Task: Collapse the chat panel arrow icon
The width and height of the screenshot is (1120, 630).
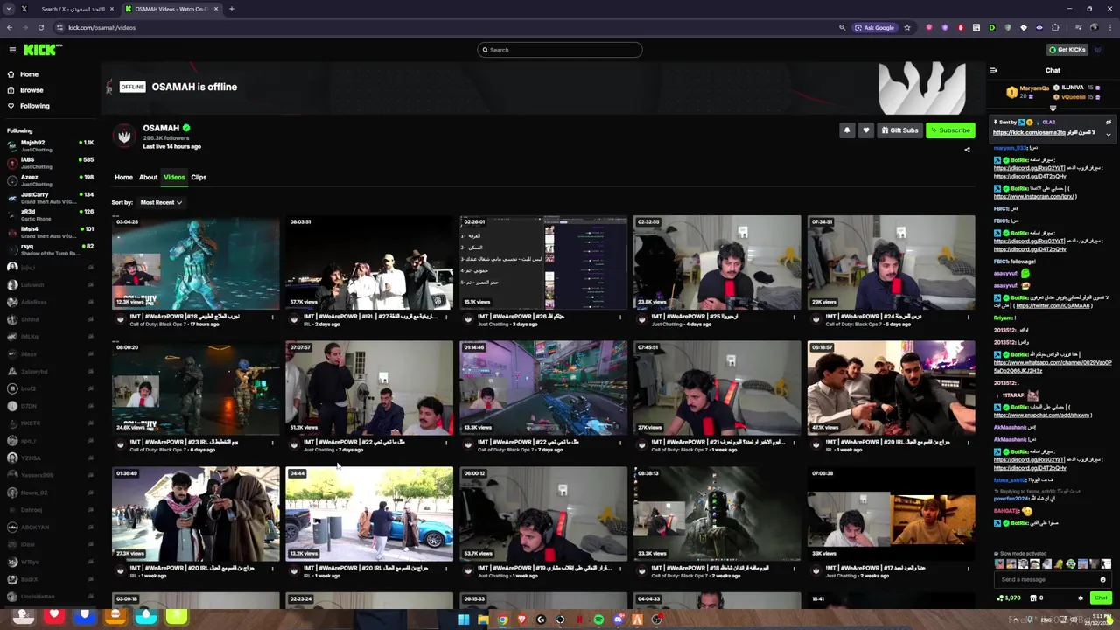Action: (x=994, y=71)
